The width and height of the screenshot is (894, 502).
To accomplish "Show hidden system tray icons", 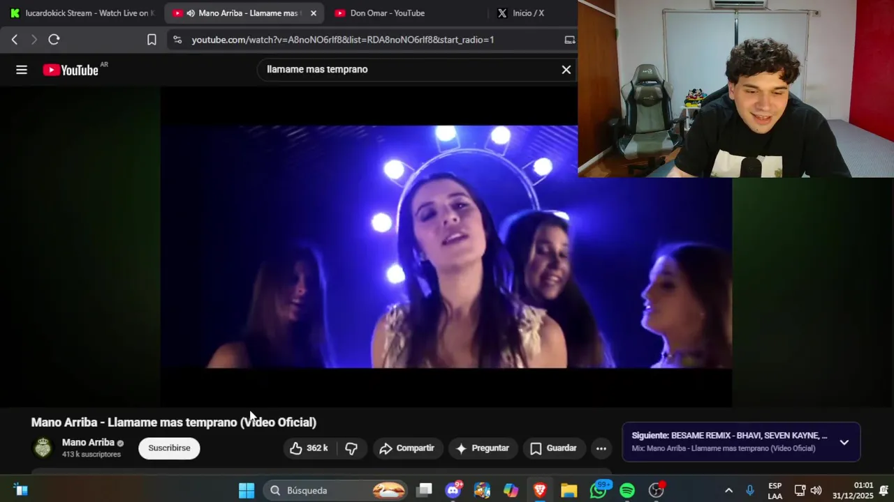I will tap(728, 490).
